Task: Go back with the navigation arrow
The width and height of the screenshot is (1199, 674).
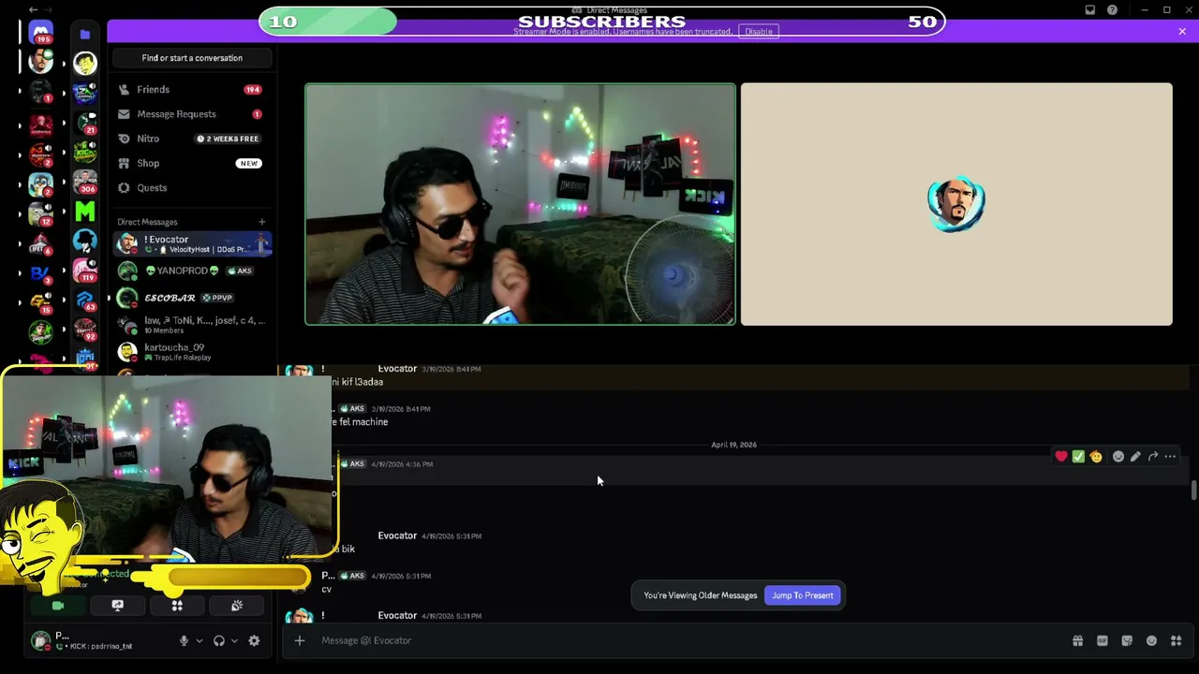Action: [x=34, y=10]
